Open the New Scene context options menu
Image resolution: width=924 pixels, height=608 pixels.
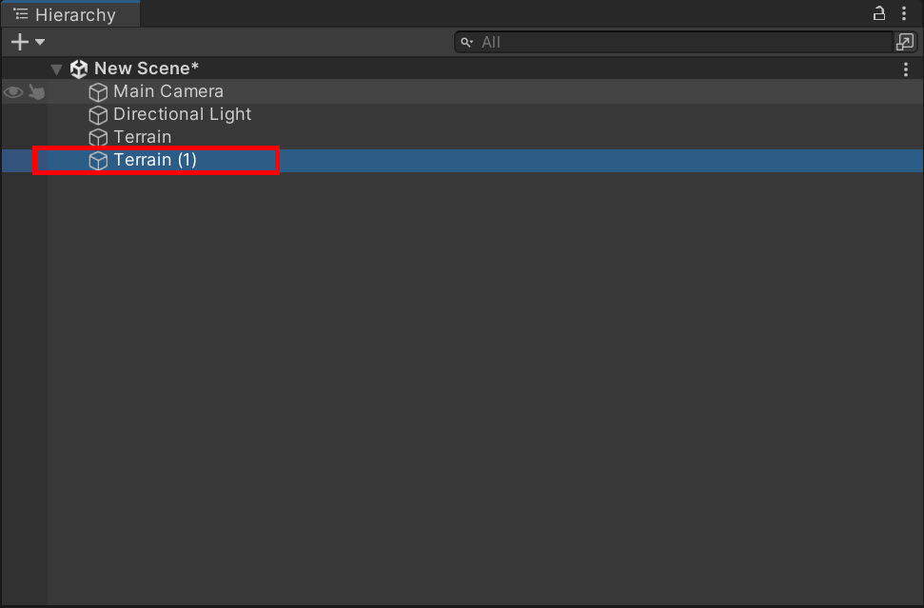[x=906, y=69]
